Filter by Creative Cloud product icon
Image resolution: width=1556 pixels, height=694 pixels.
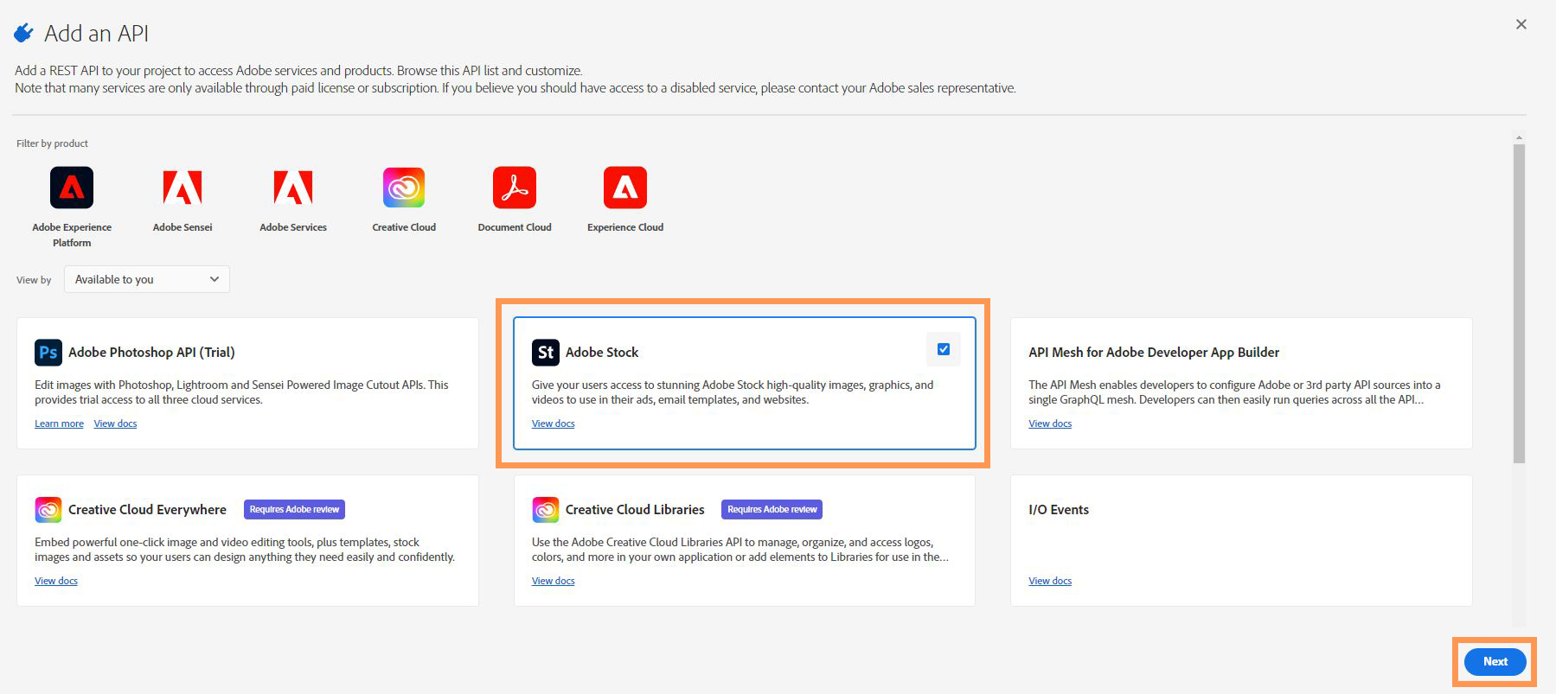[x=404, y=188]
